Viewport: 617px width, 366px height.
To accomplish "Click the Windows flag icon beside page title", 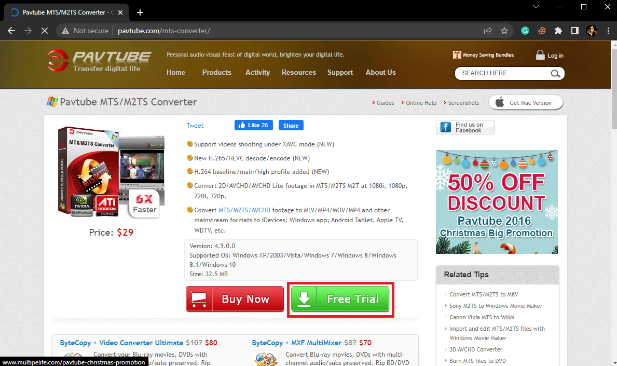I will click(52, 102).
